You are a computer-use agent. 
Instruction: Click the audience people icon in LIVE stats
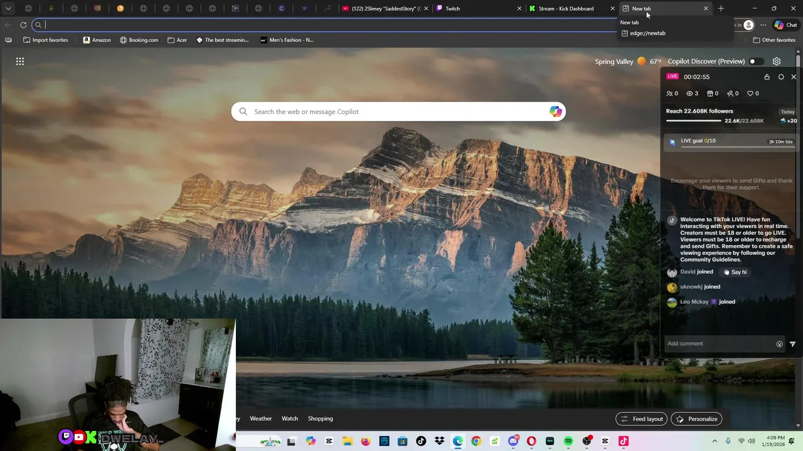[669, 93]
